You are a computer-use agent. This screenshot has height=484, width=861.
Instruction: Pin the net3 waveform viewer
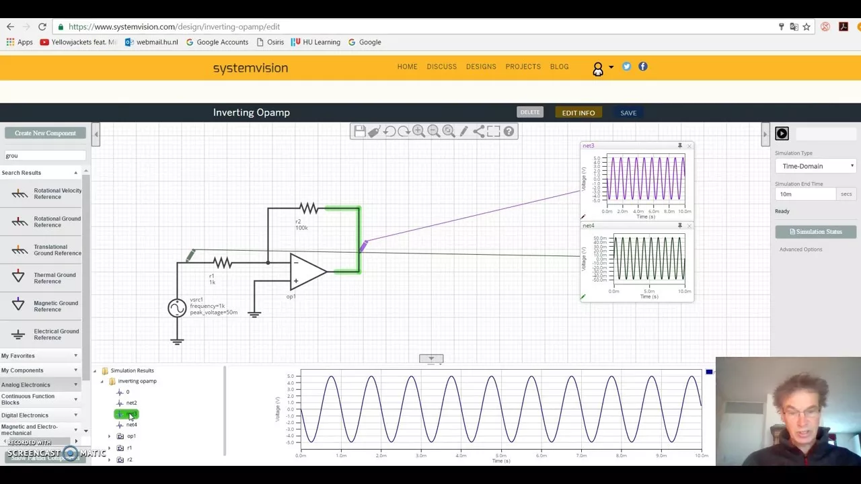pos(679,146)
